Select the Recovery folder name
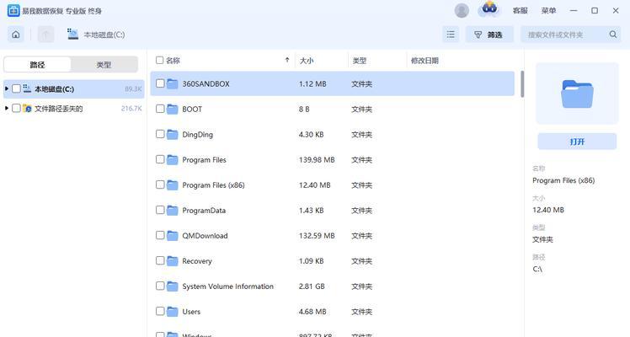 [x=197, y=261]
